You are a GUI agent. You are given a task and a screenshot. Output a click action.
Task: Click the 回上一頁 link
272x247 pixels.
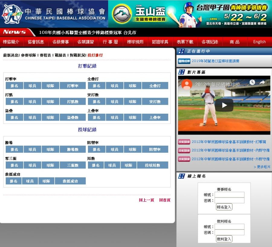147,200
